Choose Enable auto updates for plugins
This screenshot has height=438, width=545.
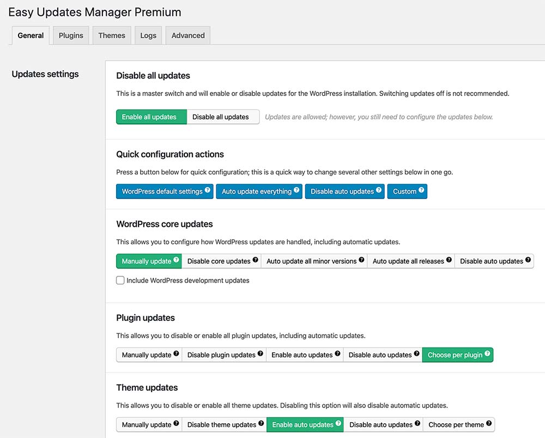coord(302,355)
